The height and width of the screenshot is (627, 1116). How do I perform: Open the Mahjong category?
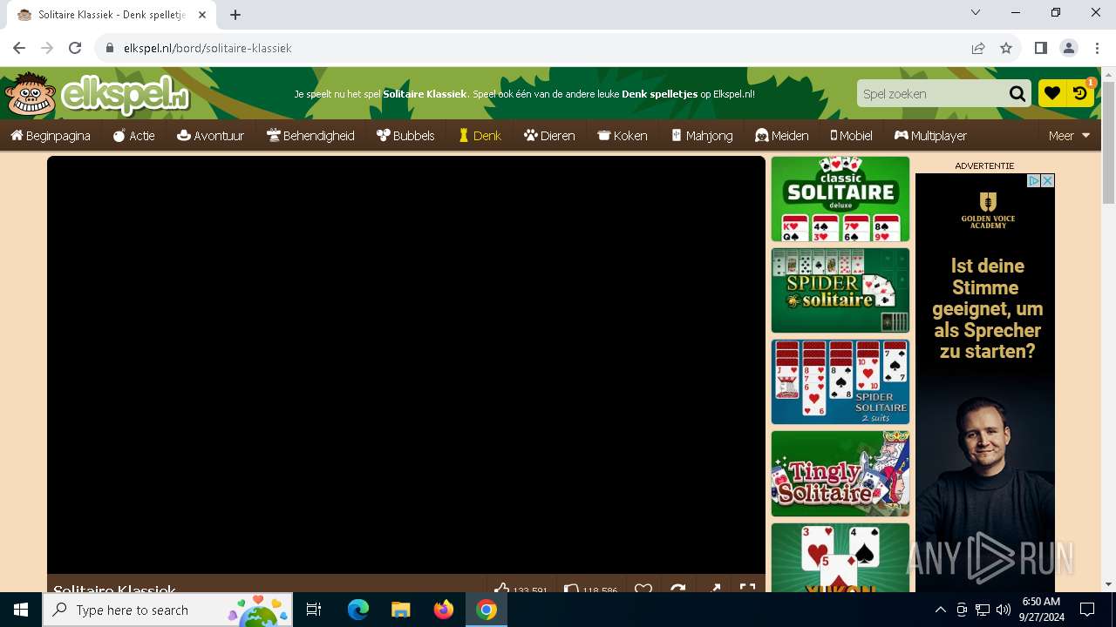[x=702, y=136]
